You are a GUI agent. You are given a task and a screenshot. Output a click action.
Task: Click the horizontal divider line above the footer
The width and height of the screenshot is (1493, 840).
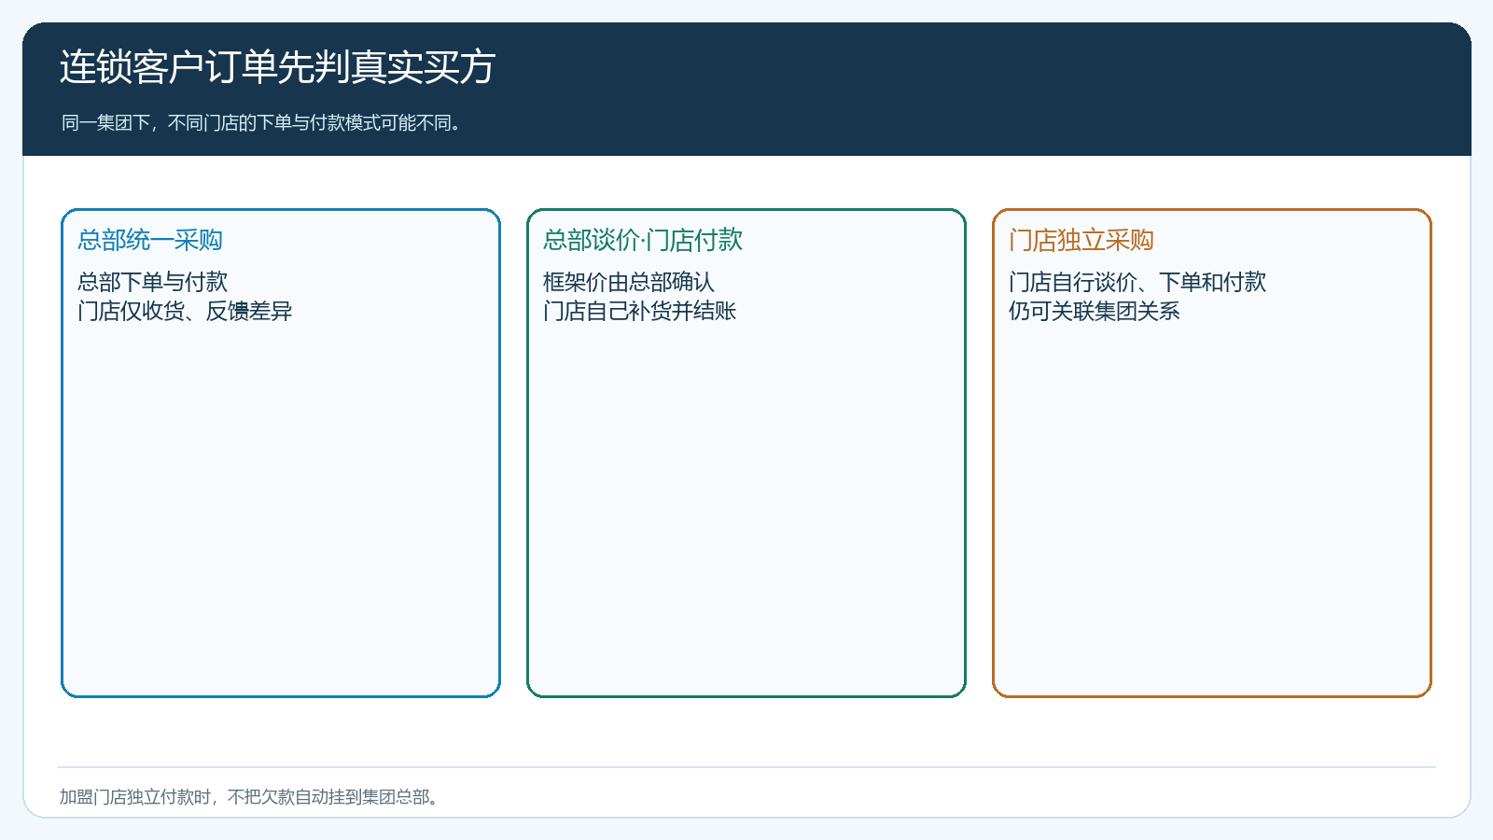click(x=746, y=767)
